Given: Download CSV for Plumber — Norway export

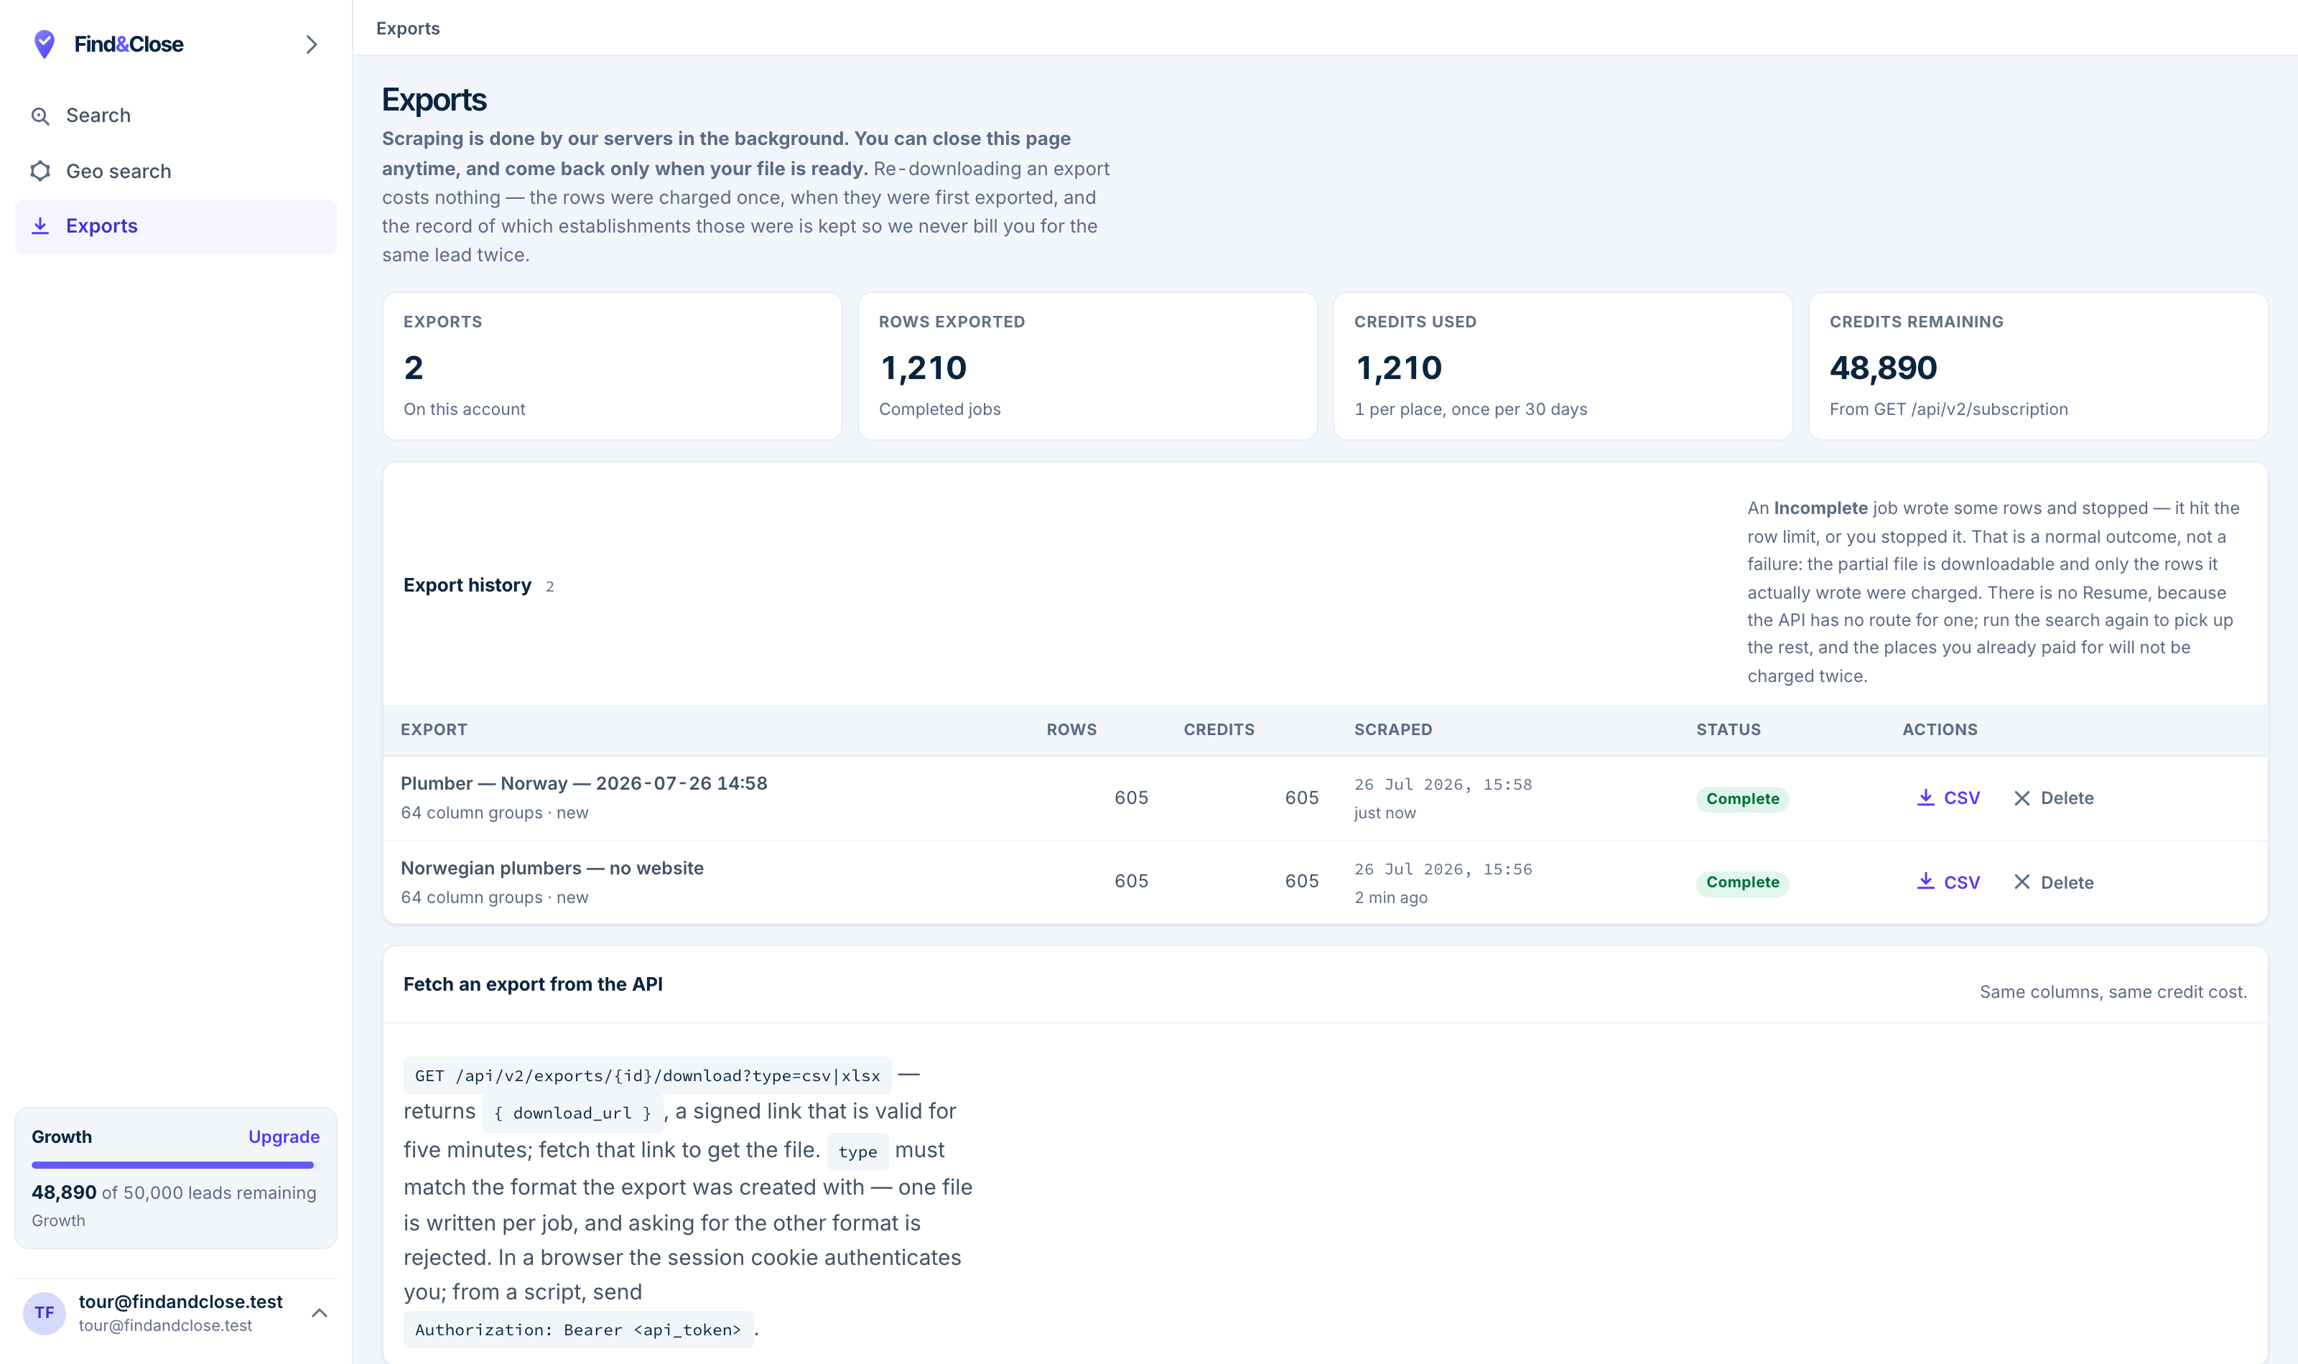Looking at the screenshot, I should point(1949,798).
